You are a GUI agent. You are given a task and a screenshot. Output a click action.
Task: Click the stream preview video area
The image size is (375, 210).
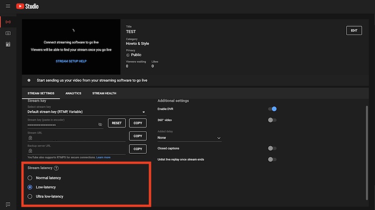tap(71, 47)
